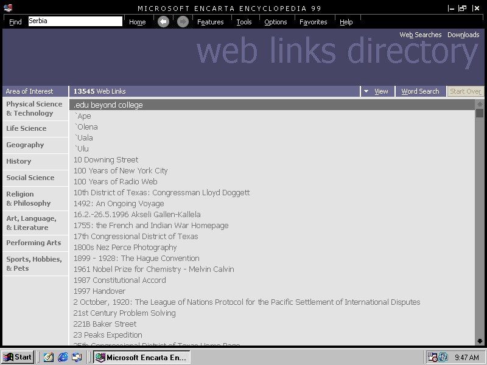Click the list's vertical scrollbar thumb

coord(480,113)
